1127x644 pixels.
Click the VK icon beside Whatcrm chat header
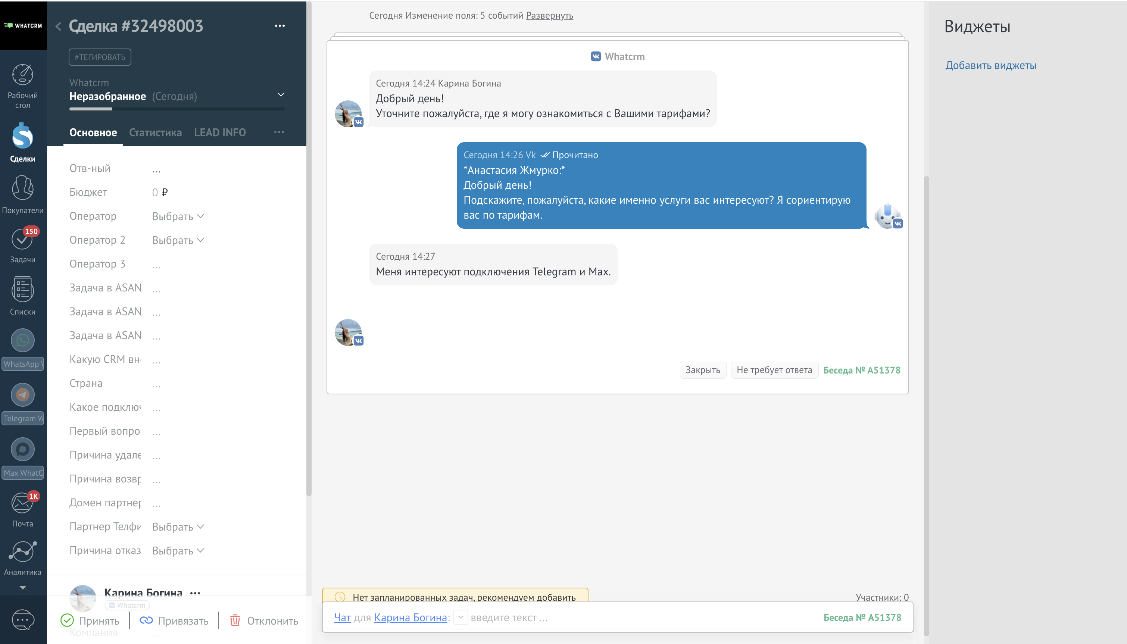pos(596,57)
